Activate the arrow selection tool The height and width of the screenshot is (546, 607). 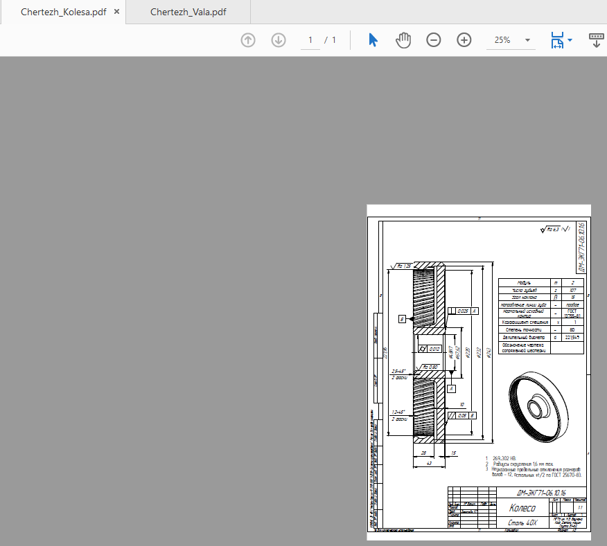(373, 40)
